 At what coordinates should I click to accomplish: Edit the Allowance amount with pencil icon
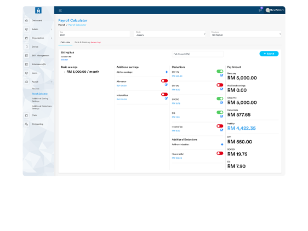coord(166,85)
